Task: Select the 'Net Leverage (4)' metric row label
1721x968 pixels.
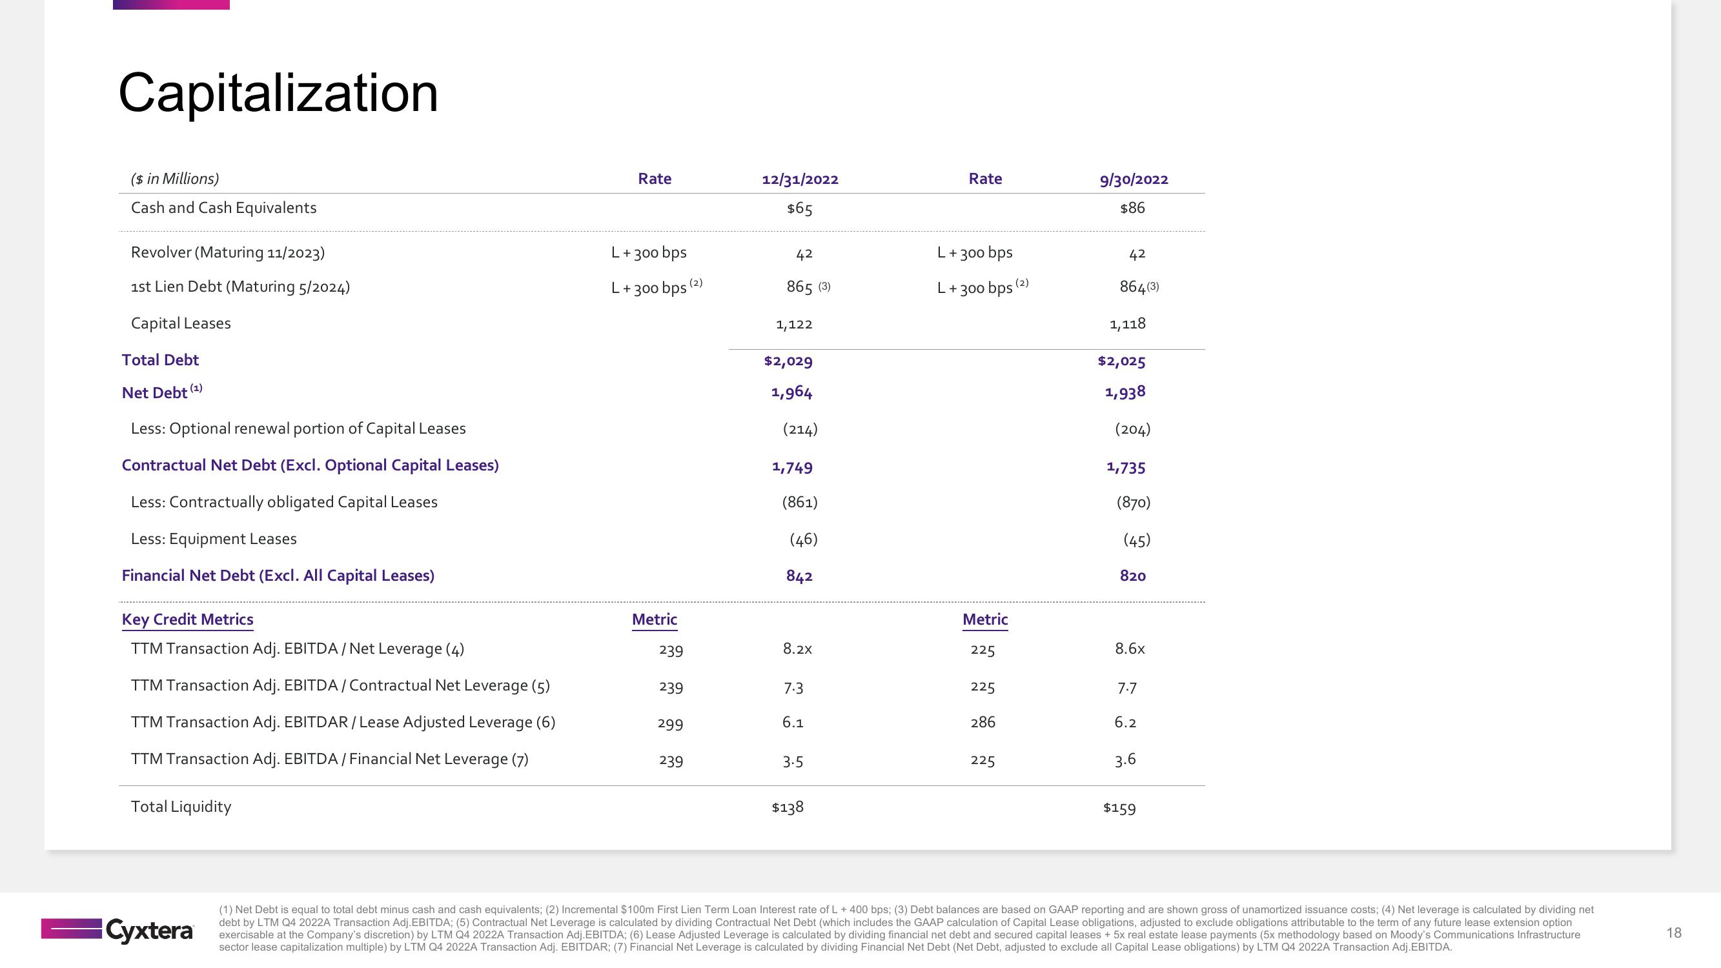Action: [298, 649]
